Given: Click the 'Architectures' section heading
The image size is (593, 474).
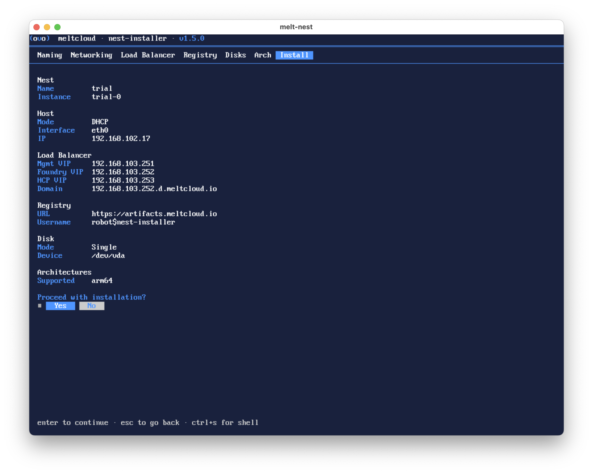Looking at the screenshot, I should pos(64,272).
